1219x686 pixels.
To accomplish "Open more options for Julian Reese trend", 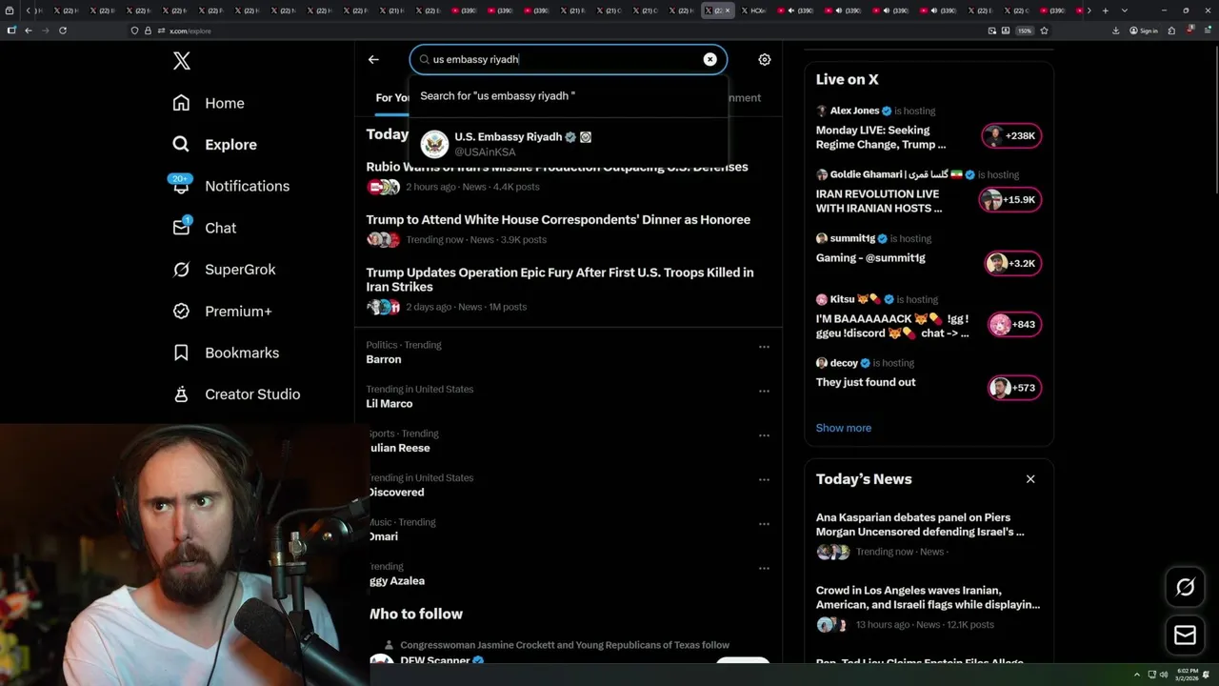I will click(764, 435).
